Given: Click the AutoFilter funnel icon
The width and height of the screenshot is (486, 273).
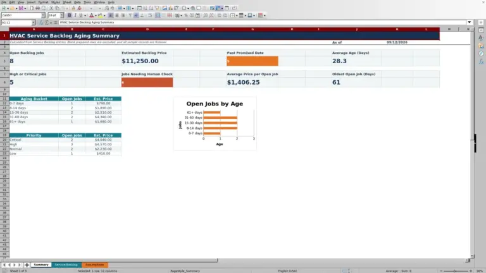Looking at the screenshot, I should coord(157,8).
